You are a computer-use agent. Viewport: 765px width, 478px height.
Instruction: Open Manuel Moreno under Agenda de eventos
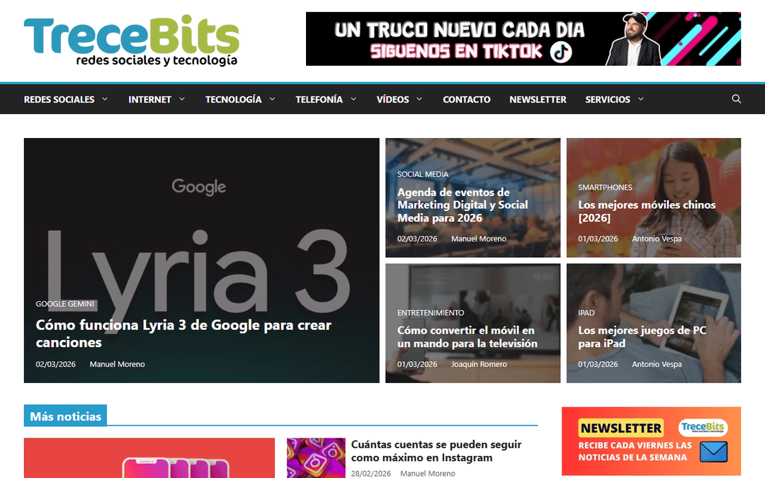pyautogui.click(x=479, y=239)
